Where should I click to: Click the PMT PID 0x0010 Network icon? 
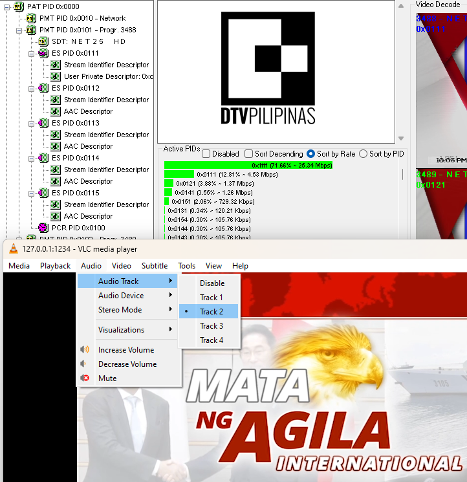click(31, 18)
